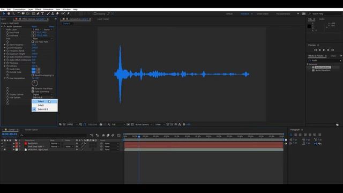This screenshot has width=343, height=193.
Task: Open the Path dropdown set to None
Action: [x=42, y=39]
